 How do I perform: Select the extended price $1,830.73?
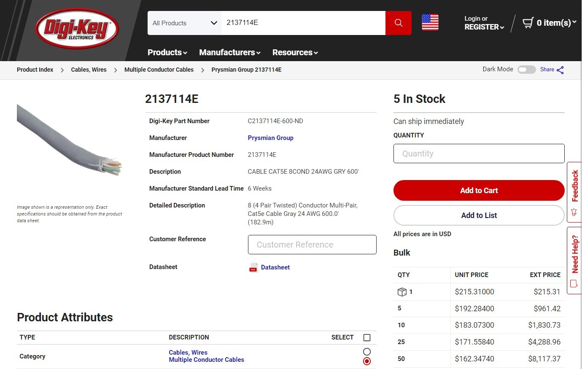coord(544,325)
